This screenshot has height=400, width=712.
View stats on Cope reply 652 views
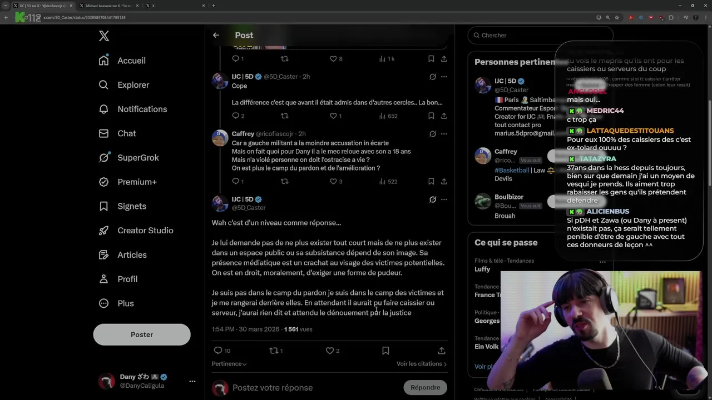[x=388, y=116]
